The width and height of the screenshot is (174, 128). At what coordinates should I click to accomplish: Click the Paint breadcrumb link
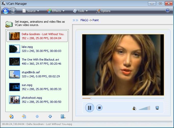coord(96,20)
